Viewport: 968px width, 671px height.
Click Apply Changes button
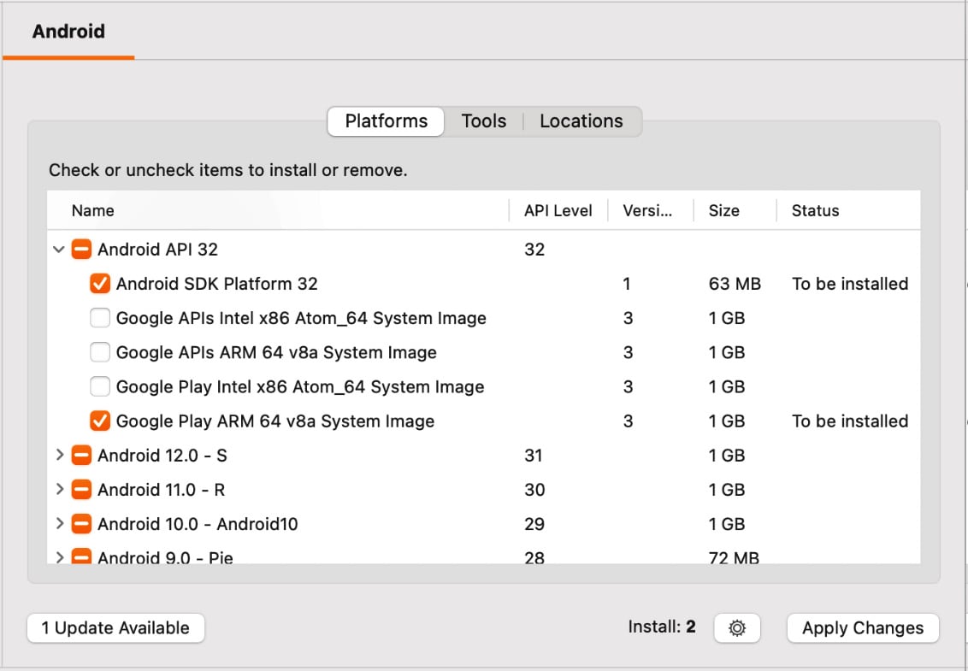coord(863,627)
